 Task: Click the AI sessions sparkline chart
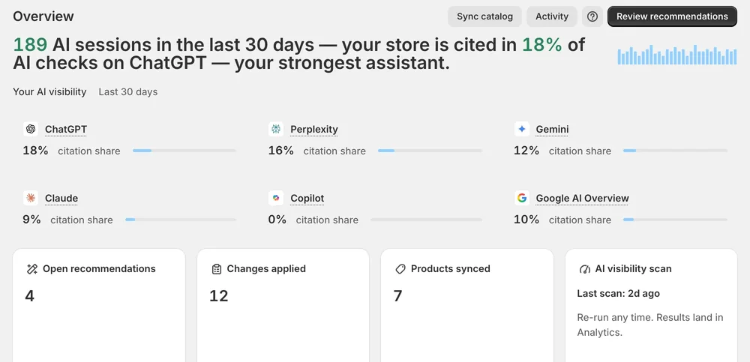676,55
